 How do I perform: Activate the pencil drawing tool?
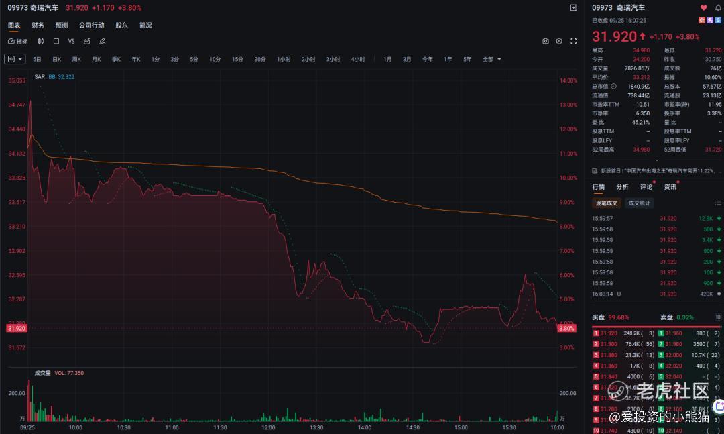[103, 41]
